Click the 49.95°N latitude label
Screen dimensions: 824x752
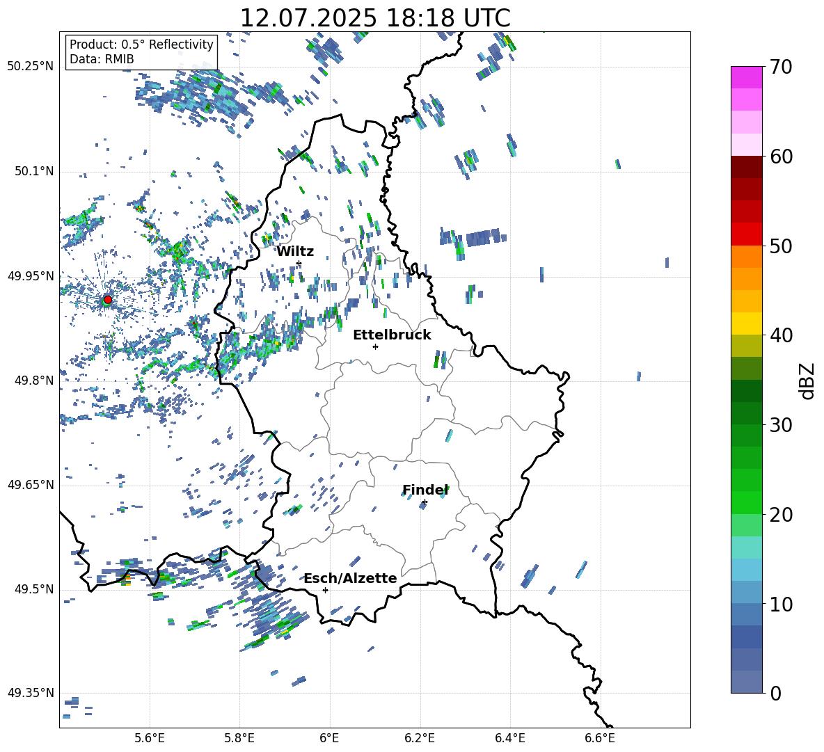point(31,275)
